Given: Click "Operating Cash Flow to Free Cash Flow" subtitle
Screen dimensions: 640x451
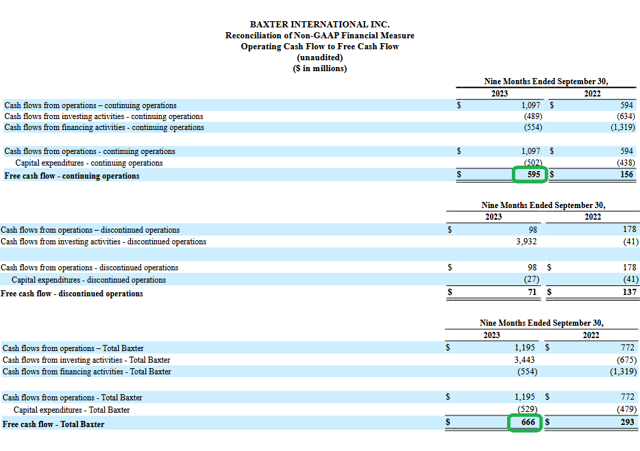Looking at the screenshot, I should click(319, 47).
